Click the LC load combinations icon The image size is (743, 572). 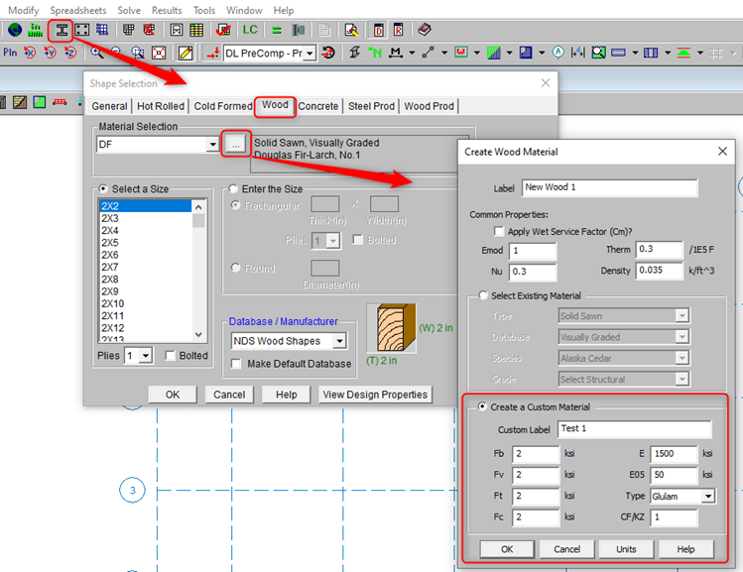[x=249, y=30]
